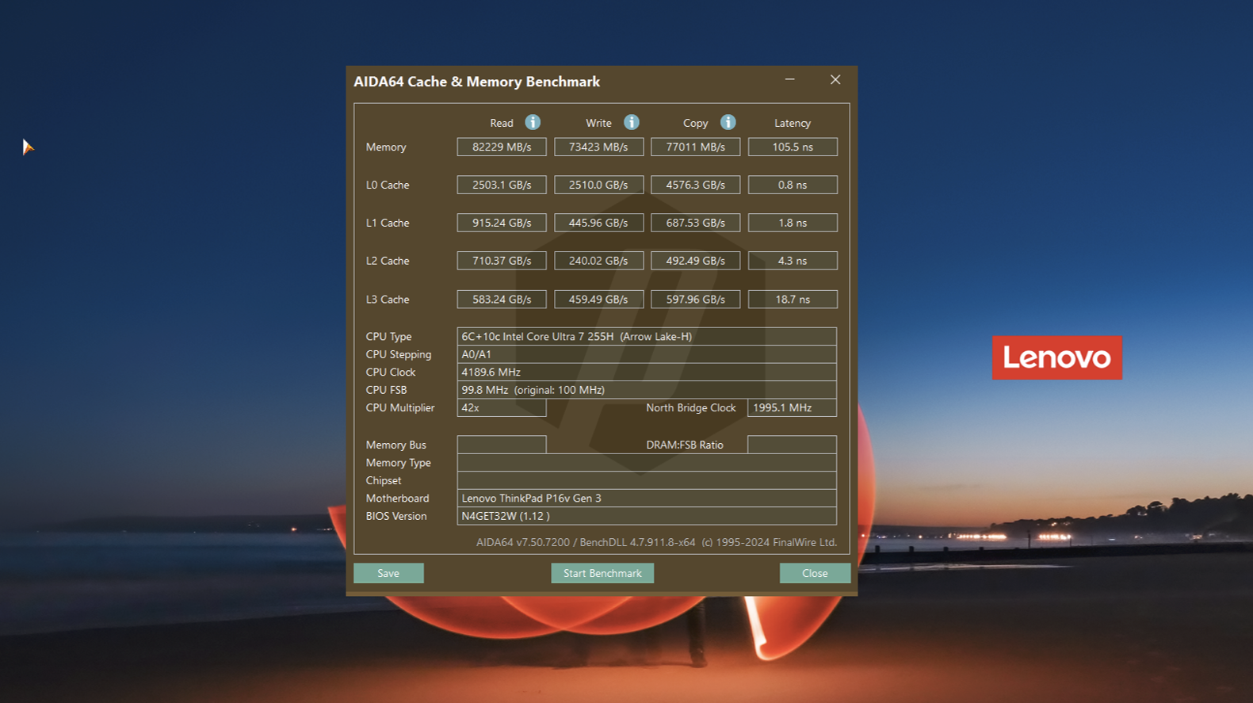The height and width of the screenshot is (703, 1253).
Task: Click the Write info icon
Action: click(x=631, y=122)
